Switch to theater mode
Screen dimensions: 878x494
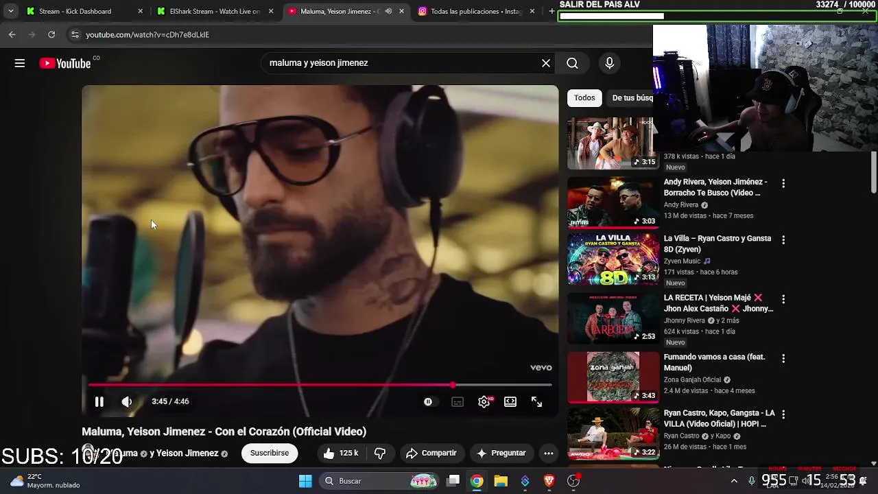[510, 402]
